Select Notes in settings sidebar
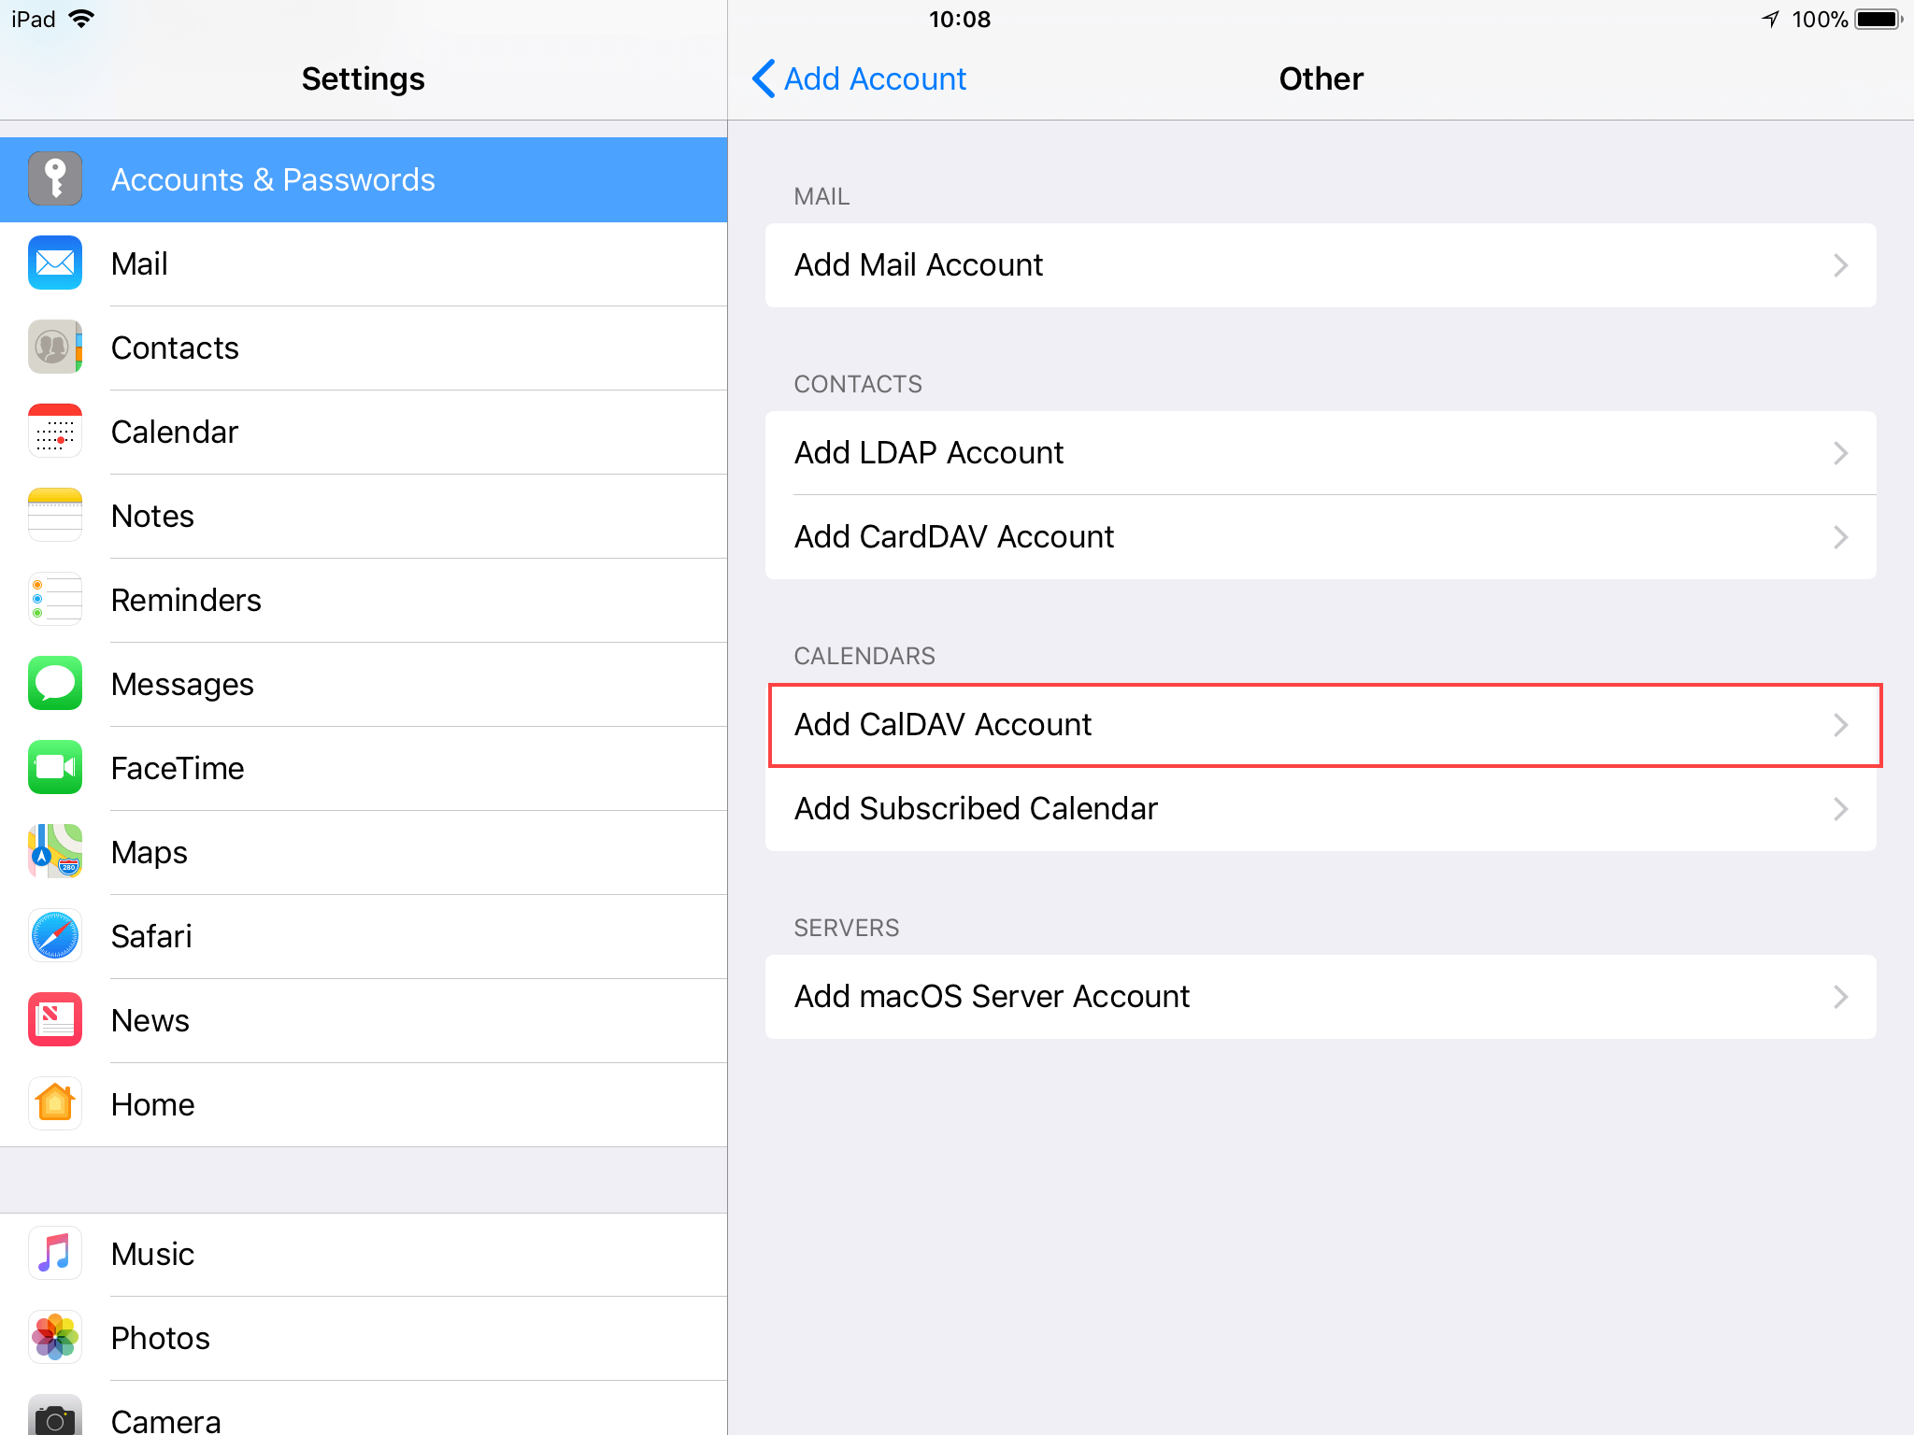The image size is (1914, 1435). click(x=364, y=516)
